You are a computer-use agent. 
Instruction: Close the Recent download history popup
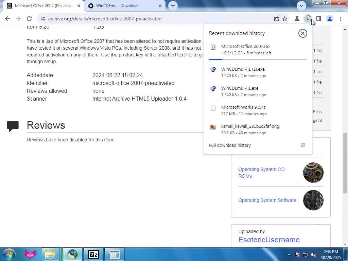point(302,33)
